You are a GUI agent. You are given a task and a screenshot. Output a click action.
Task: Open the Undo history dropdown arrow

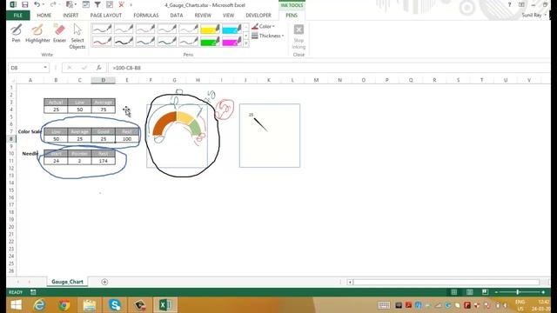[x=44, y=4]
